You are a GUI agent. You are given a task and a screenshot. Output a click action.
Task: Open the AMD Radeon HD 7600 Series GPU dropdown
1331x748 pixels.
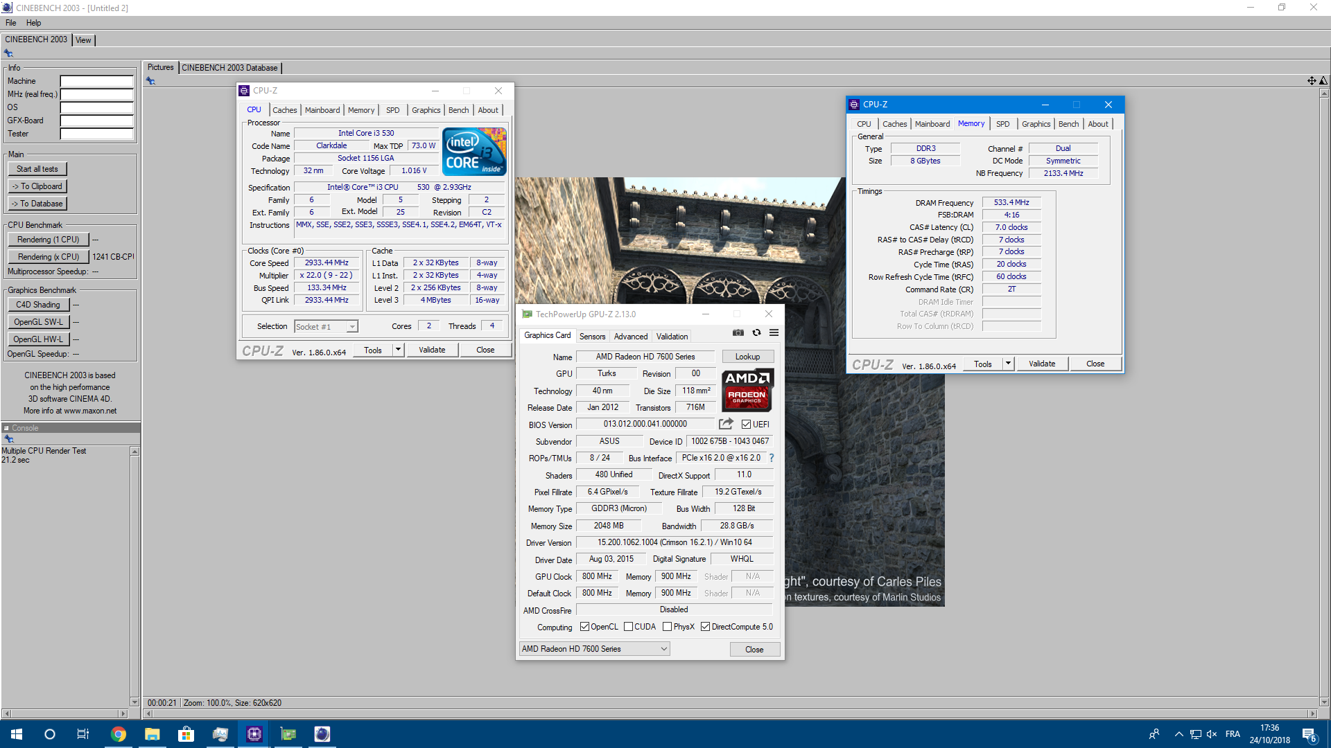click(x=594, y=649)
